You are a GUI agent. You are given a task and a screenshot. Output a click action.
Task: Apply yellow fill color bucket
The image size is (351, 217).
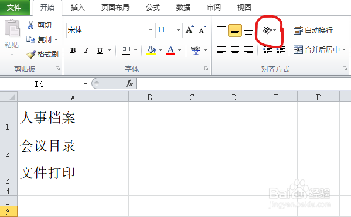pos(151,50)
